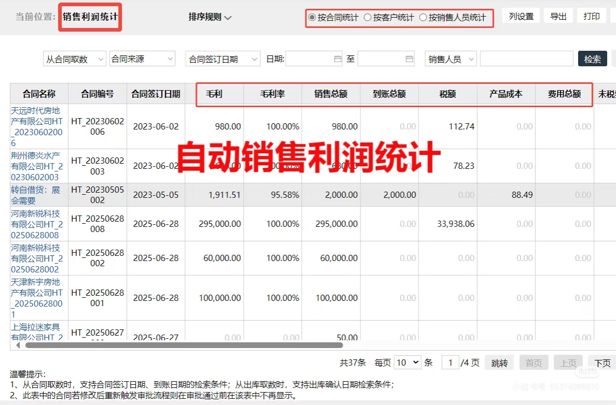The width and height of the screenshot is (616, 405).
Task: Open 合同来源 dropdown
Action: (x=142, y=59)
